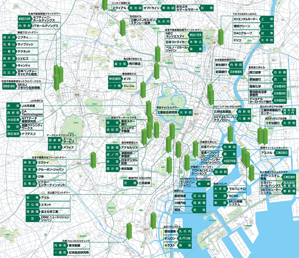This screenshot has width=299, height=258.
Task: Click the NECネッツエスアイ label
Action: coord(175,35)
